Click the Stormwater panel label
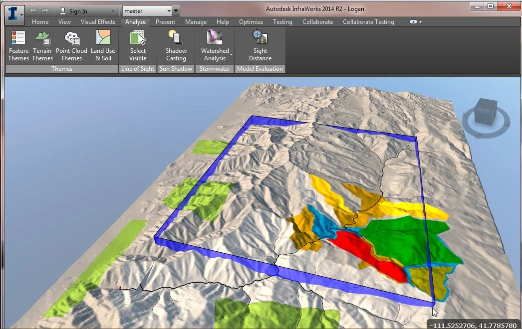 (215, 69)
